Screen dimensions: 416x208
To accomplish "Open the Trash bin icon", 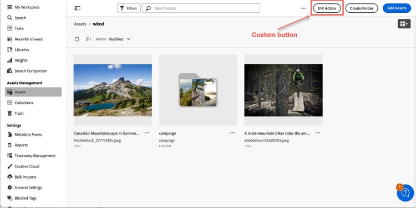I will coord(10,113).
